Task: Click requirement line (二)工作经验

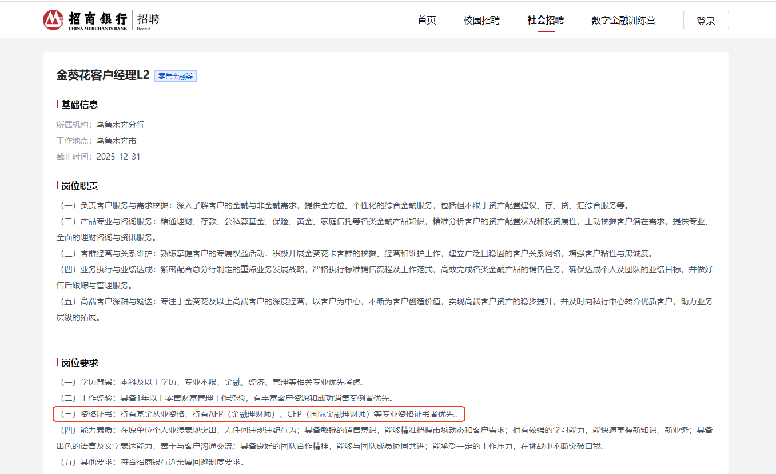Action: pos(226,398)
